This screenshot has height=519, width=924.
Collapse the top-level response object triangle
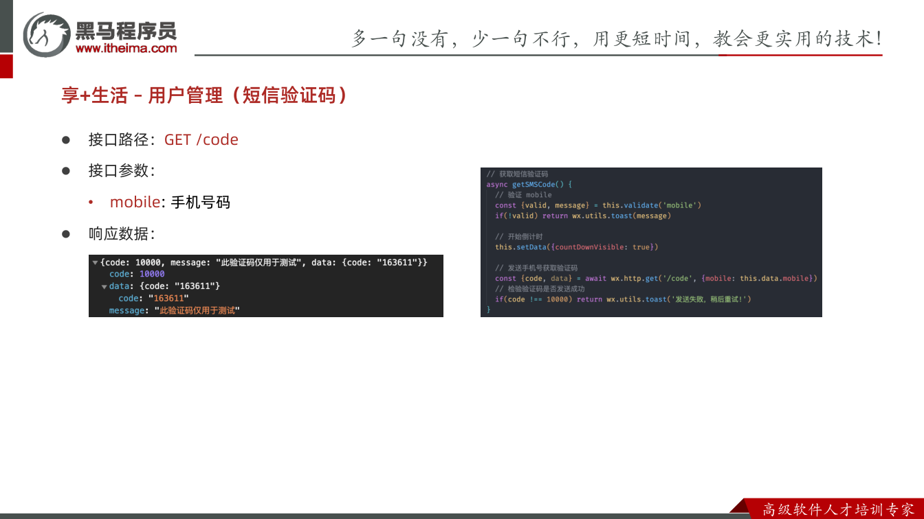point(94,263)
